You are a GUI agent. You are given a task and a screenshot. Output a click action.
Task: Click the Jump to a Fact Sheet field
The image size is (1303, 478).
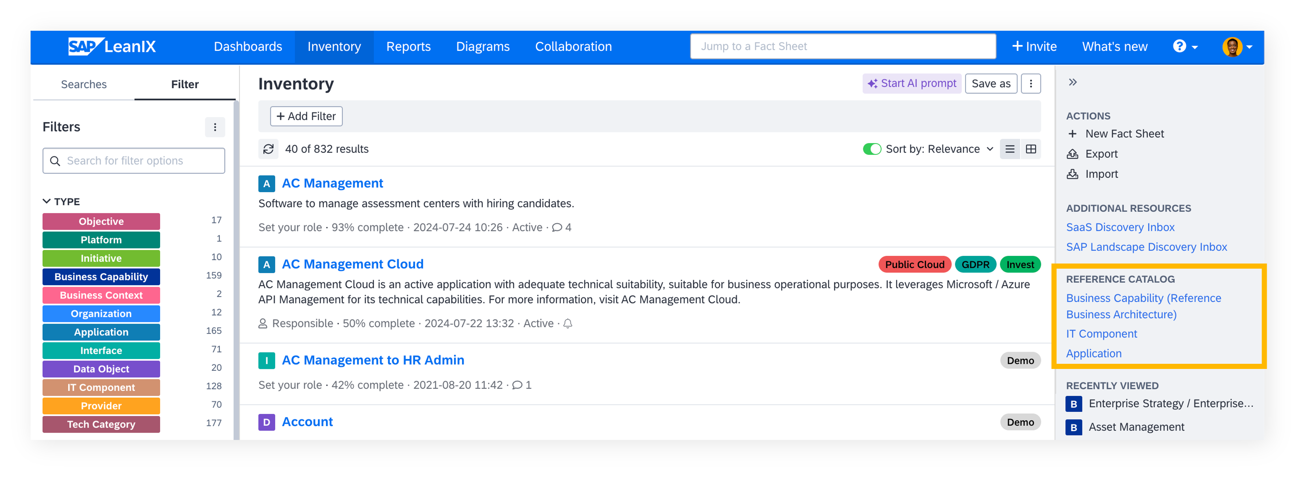[843, 47]
